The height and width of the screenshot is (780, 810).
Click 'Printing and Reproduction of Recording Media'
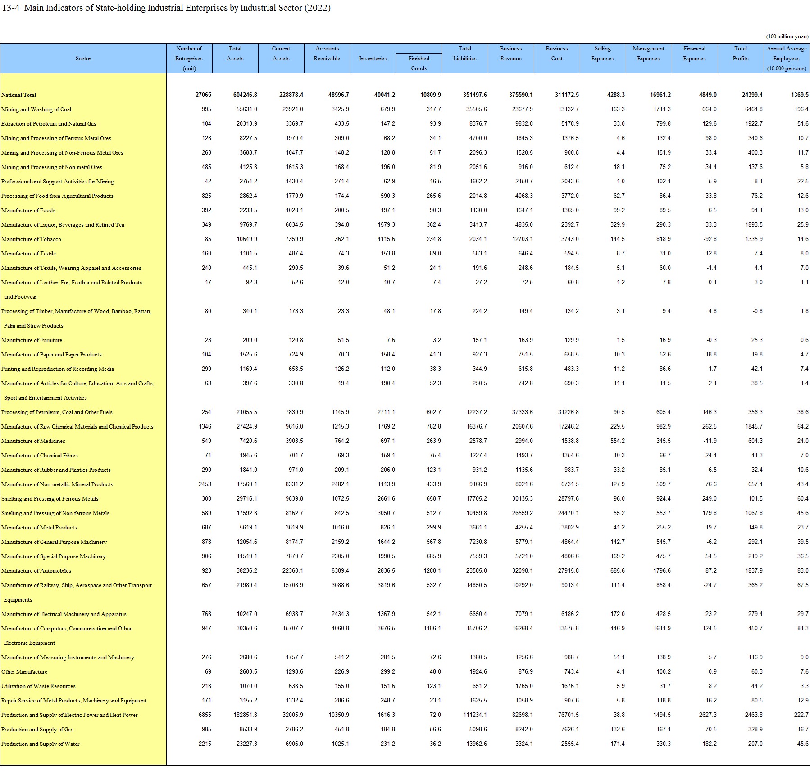[x=57, y=369]
